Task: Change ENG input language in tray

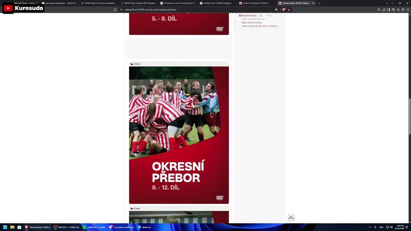Action: (x=381, y=227)
